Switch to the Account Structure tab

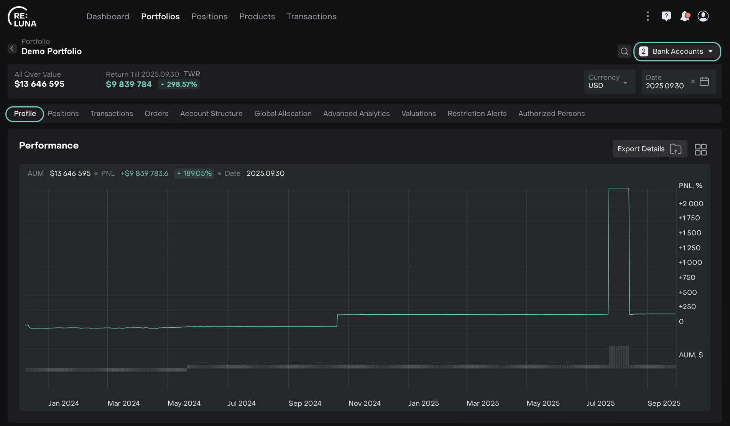211,114
